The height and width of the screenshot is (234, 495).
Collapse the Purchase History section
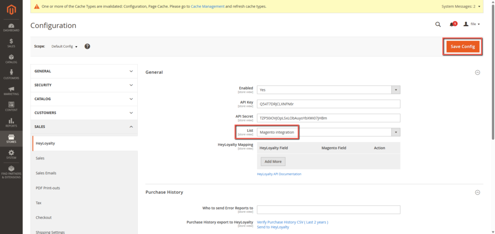[x=478, y=192]
